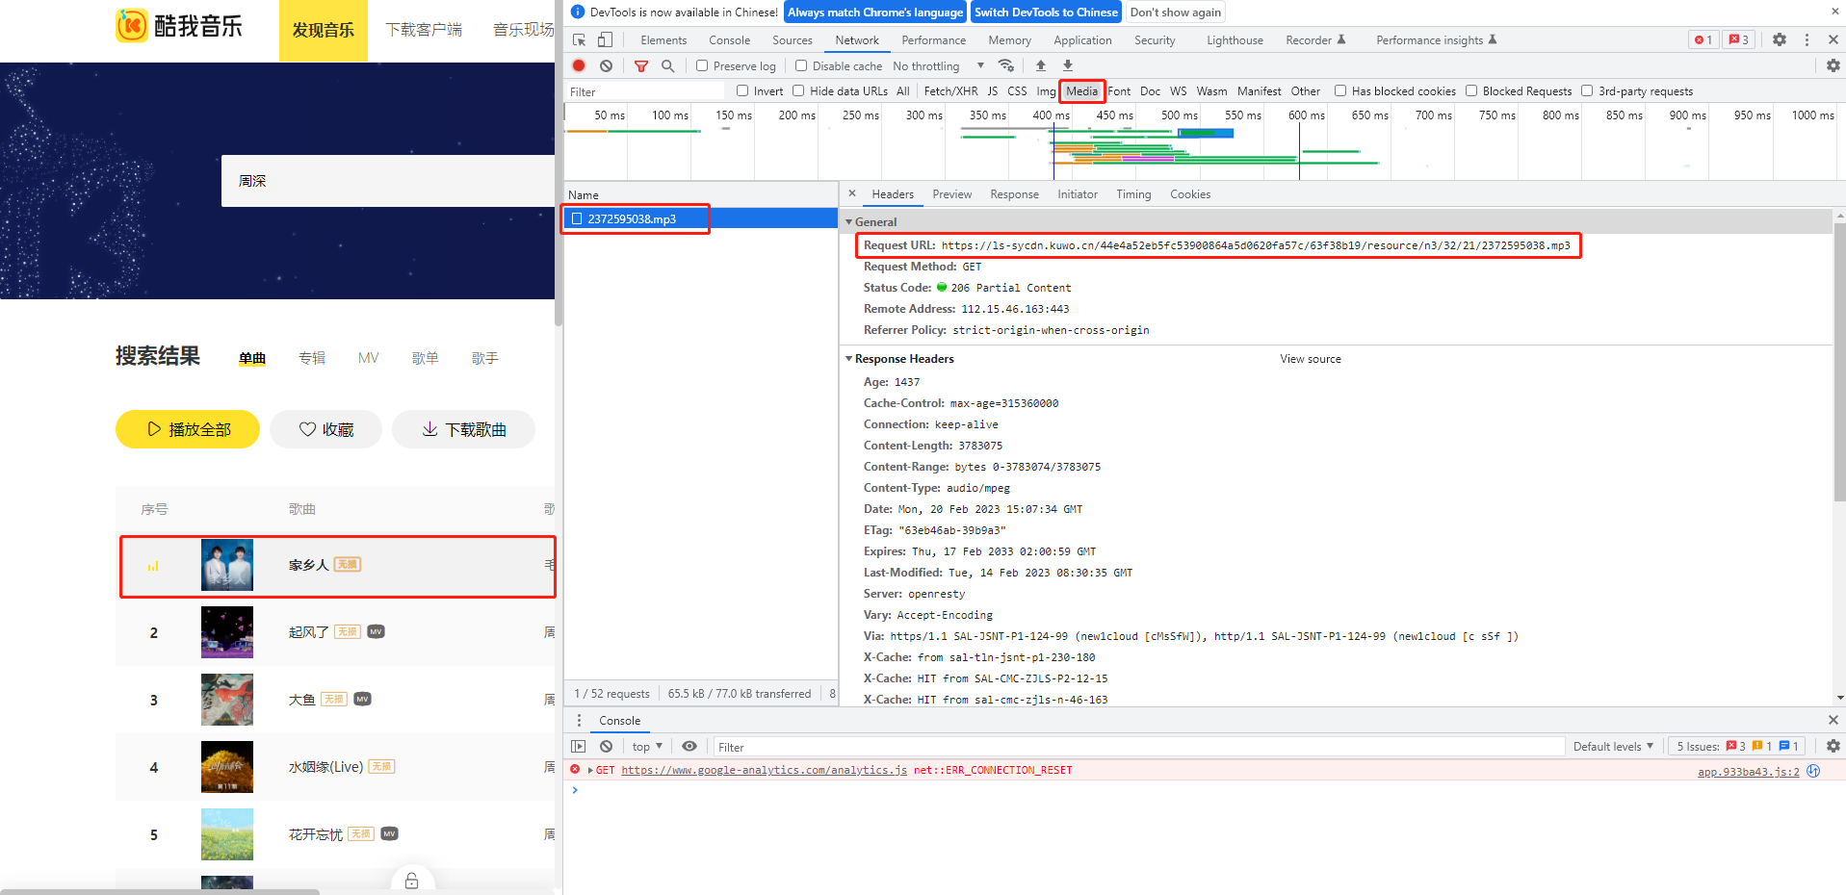Switch to the Elements tab

(663, 39)
